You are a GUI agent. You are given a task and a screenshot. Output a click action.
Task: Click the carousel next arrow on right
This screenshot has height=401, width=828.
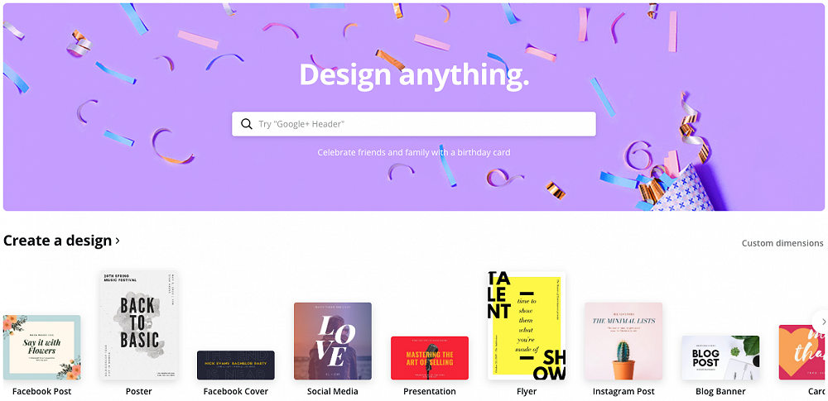pos(821,322)
